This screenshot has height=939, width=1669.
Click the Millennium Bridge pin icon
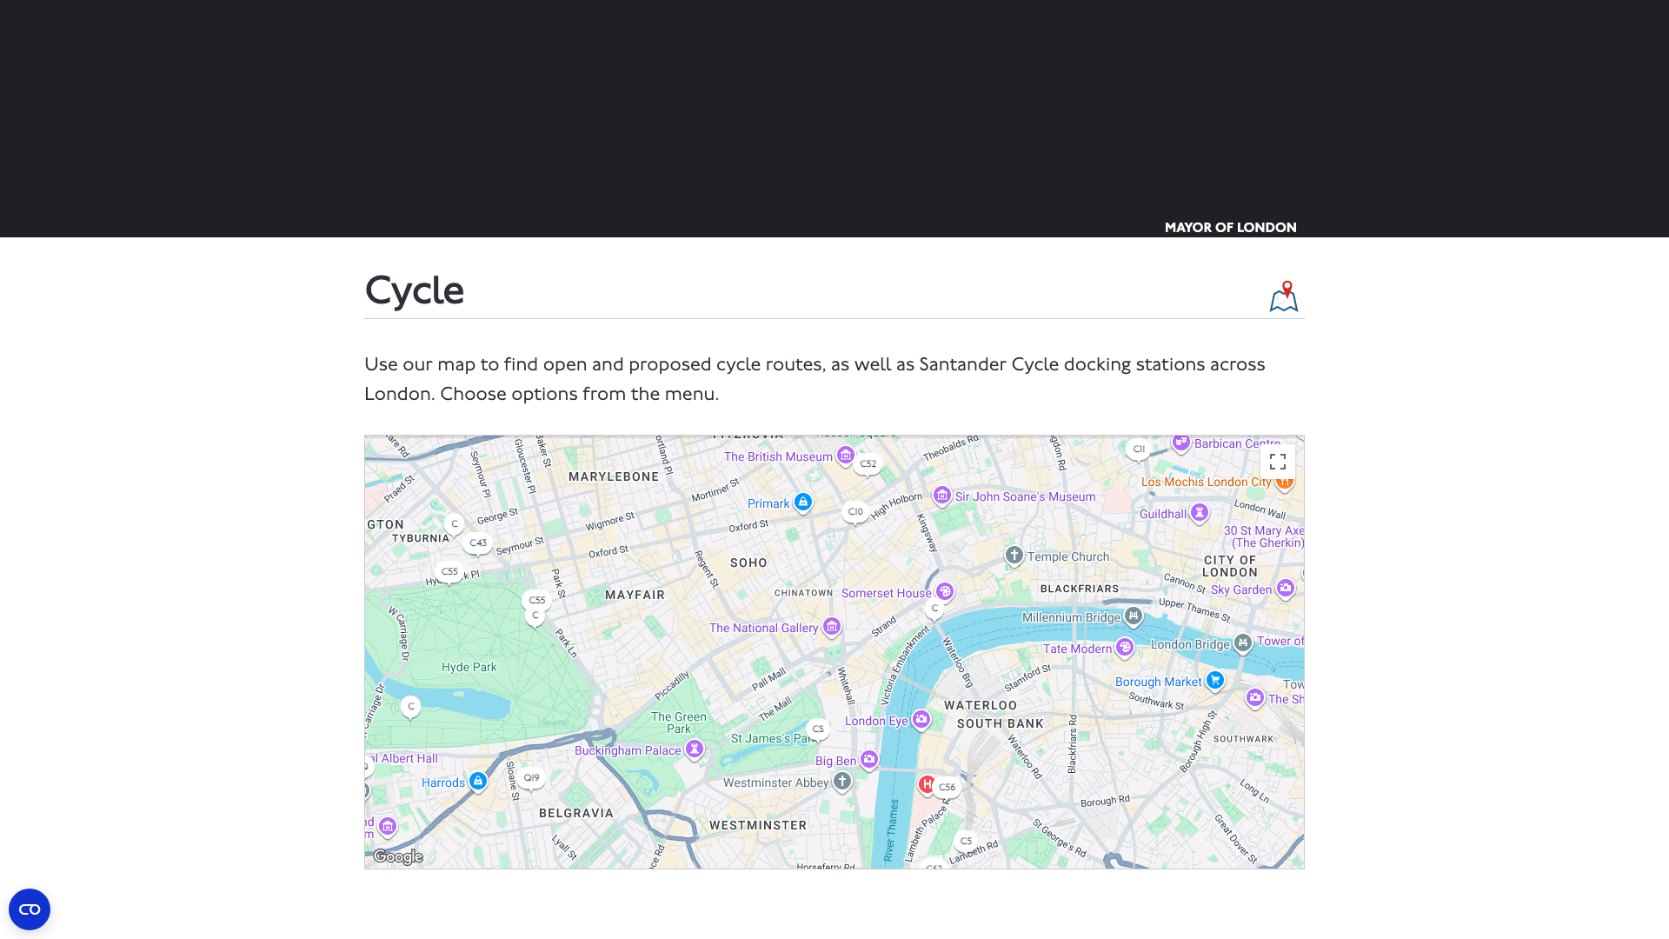(x=1134, y=616)
